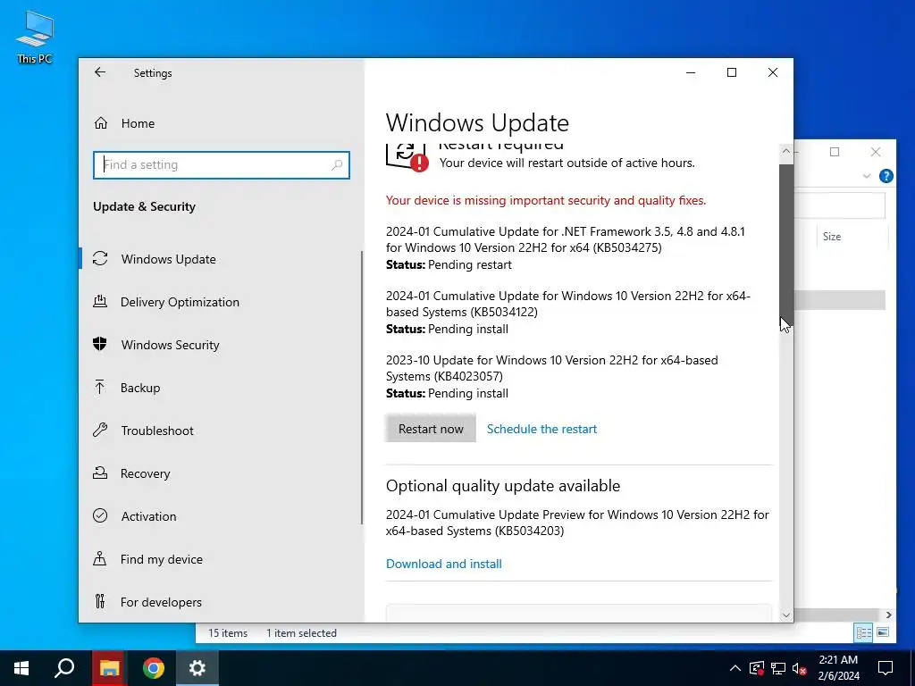Viewport: 915px width, 686px height.
Task: Switch File Explorer to details view icon
Action: [864, 632]
